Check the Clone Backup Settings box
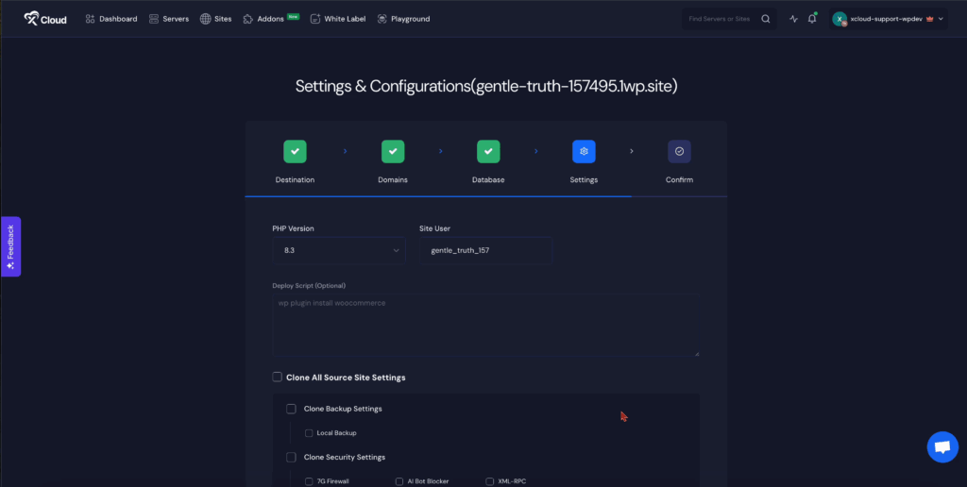The image size is (967, 487). click(291, 409)
